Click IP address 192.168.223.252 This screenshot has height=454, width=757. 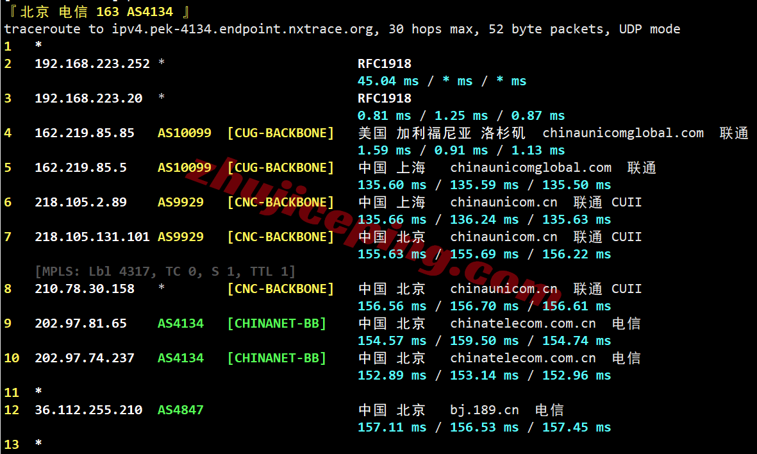[92, 63]
